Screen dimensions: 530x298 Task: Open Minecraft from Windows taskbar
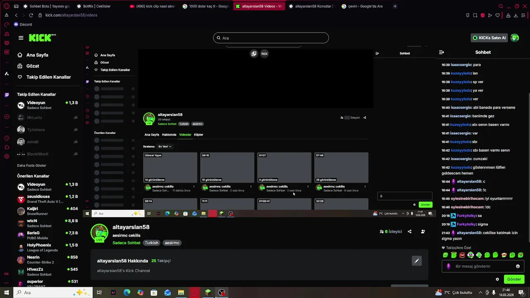tap(208, 293)
